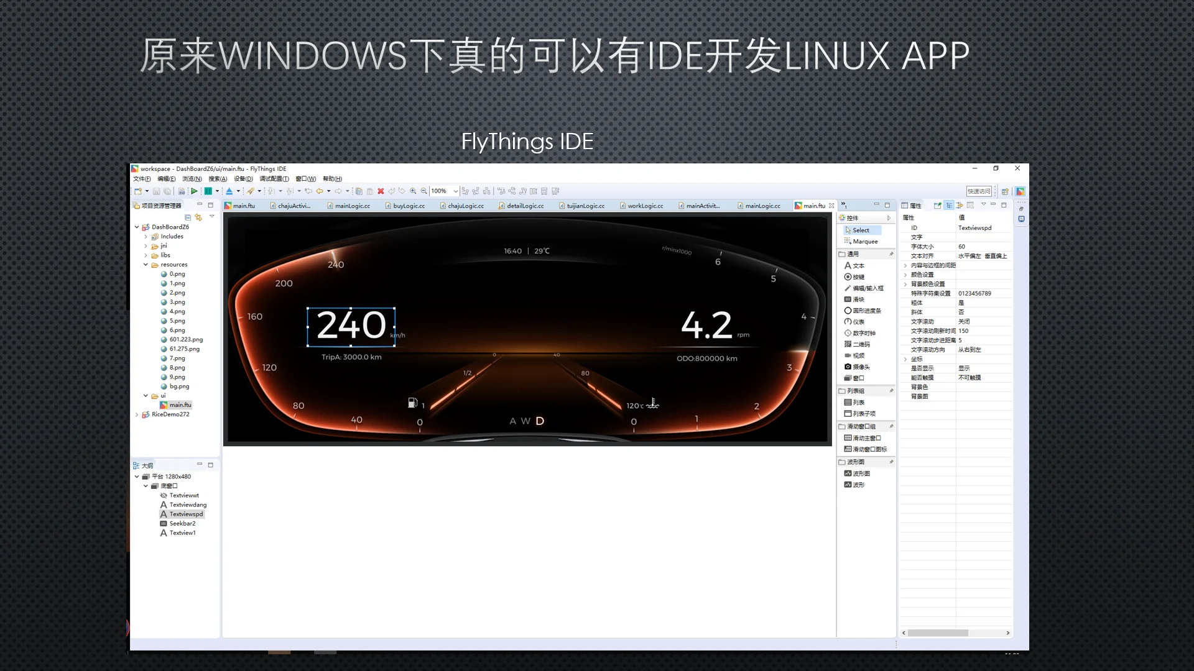Toggle show categories icon in 属性 panel
This screenshot has width=1194, height=671.
point(949,205)
